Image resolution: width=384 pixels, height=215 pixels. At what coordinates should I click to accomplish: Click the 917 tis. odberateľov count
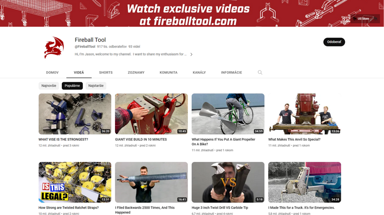click(x=112, y=47)
